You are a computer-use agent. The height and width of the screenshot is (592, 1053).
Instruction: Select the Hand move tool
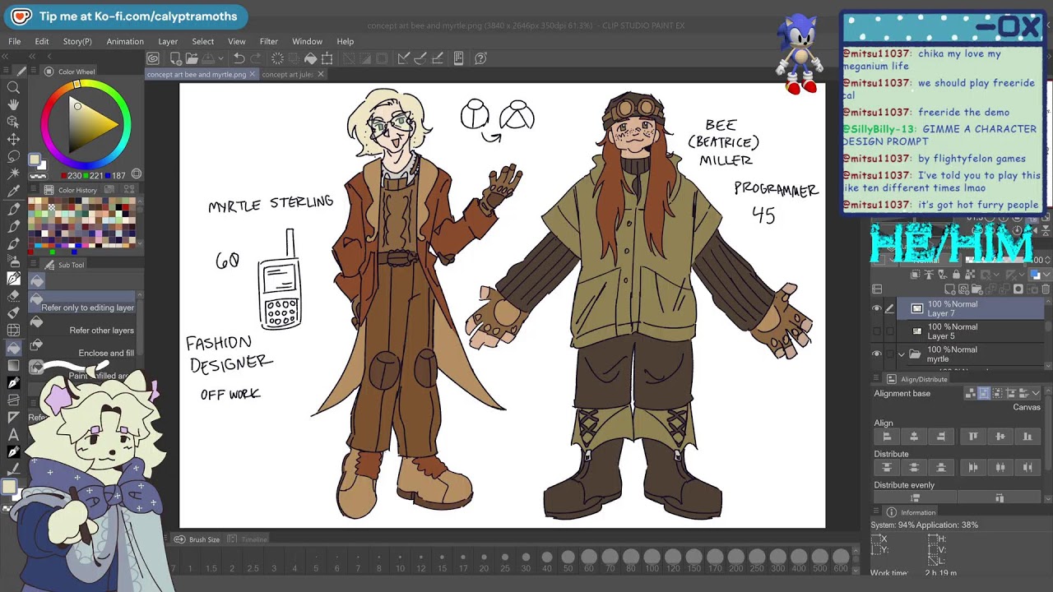click(13, 104)
